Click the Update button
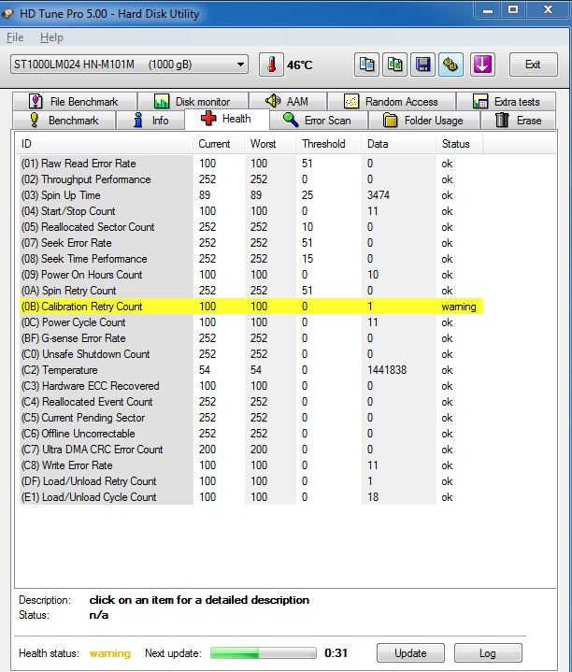Image resolution: width=572 pixels, height=672 pixels. [410, 653]
